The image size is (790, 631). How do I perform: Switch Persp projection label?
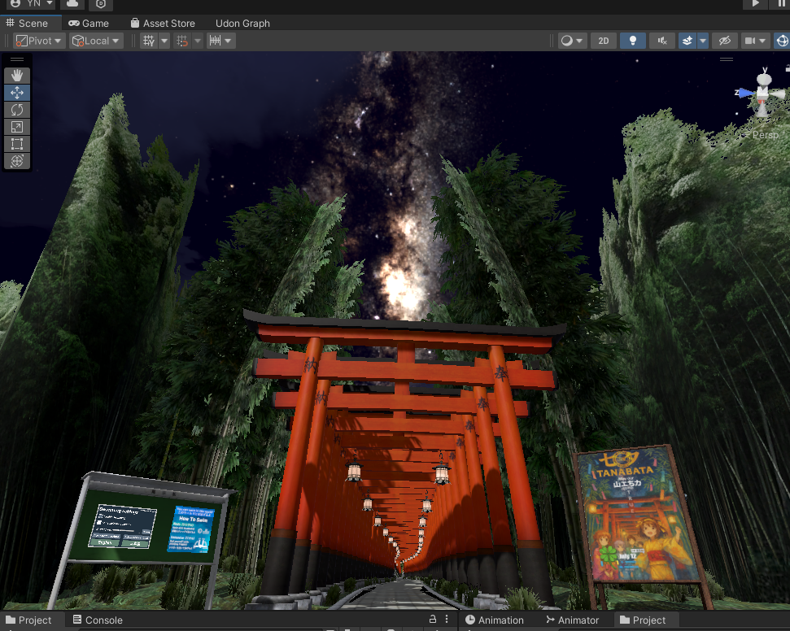click(x=765, y=135)
